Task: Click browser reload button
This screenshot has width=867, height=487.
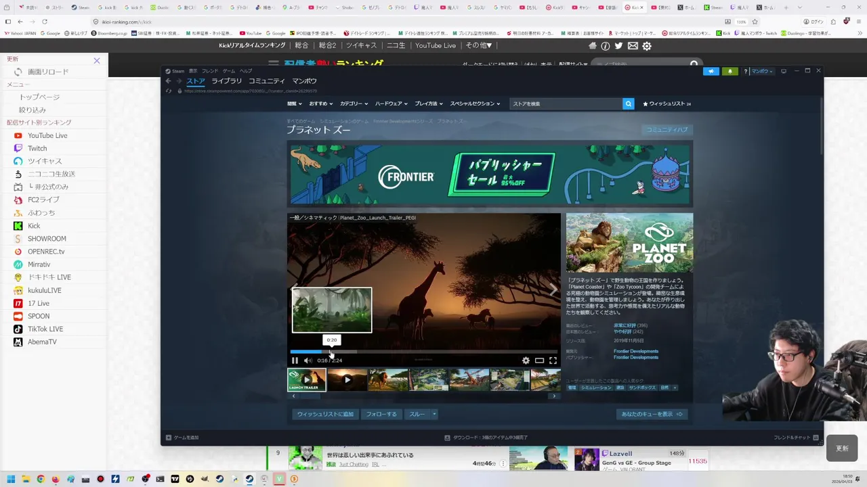Action: click(44, 22)
